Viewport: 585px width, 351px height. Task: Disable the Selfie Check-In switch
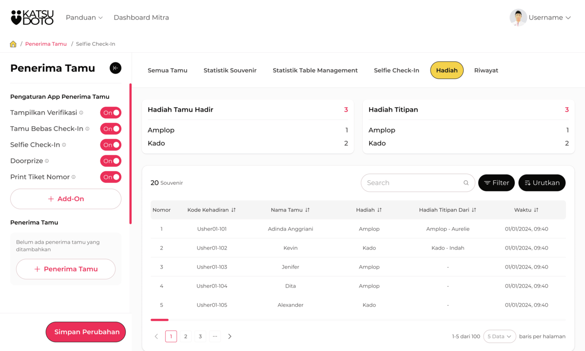[x=111, y=145]
